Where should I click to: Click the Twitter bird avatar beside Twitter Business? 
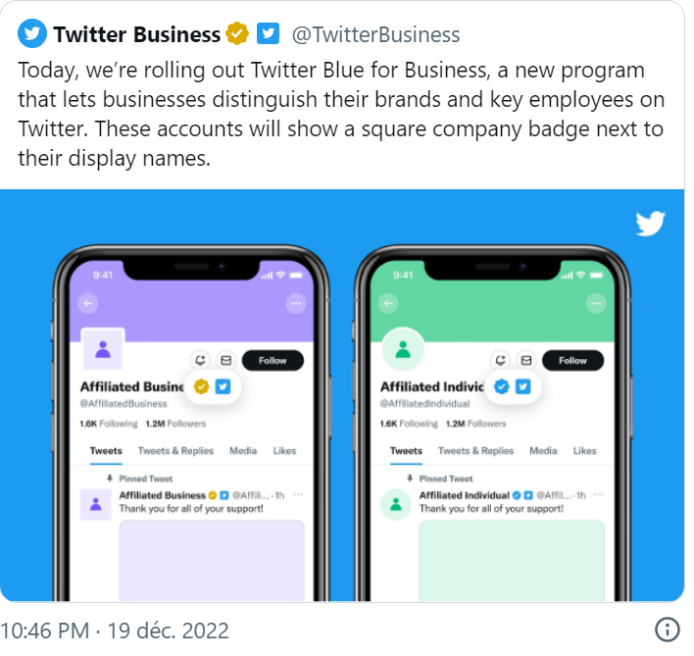[33, 34]
